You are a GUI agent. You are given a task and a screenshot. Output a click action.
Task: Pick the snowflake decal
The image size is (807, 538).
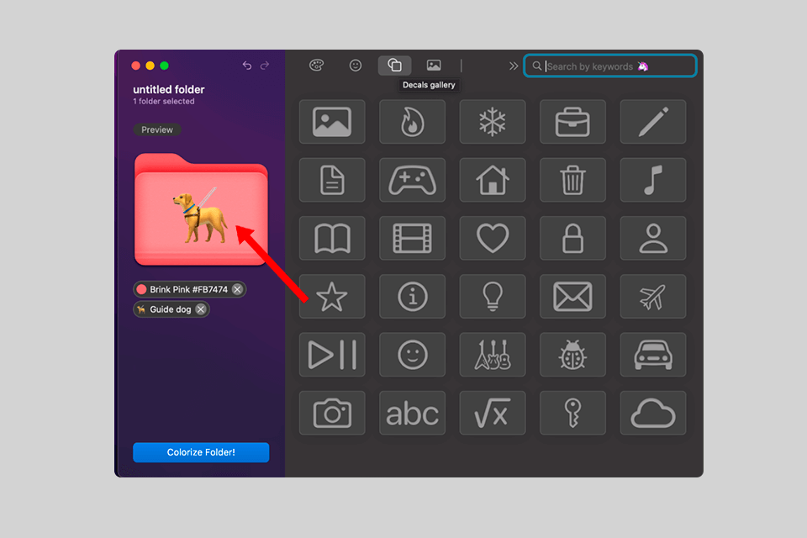click(x=493, y=122)
